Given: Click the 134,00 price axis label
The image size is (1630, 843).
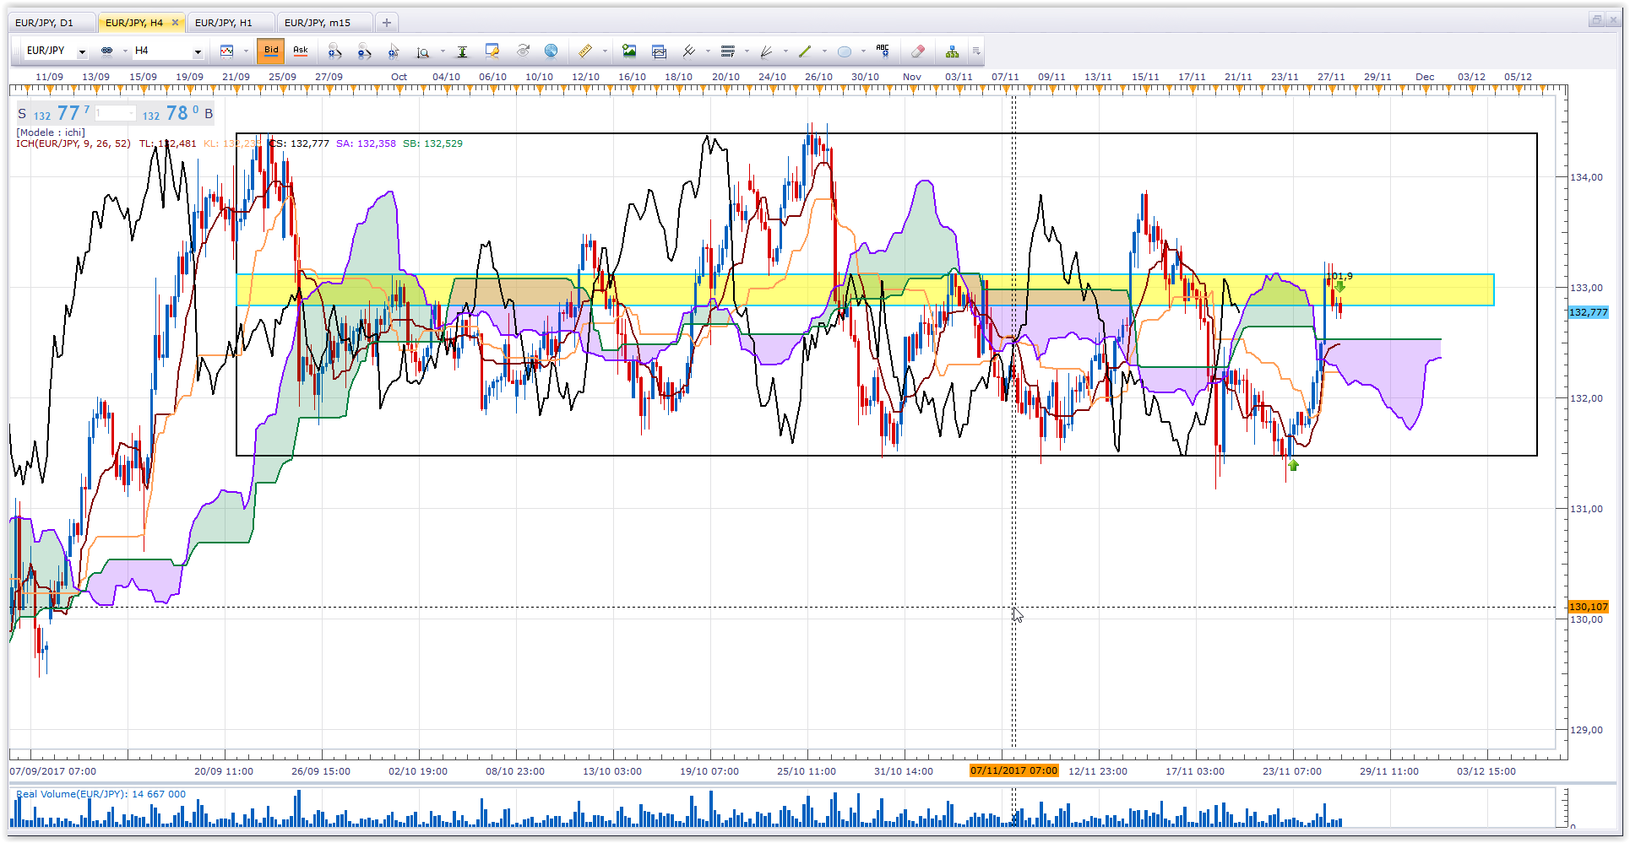Looking at the screenshot, I should 1586,177.
